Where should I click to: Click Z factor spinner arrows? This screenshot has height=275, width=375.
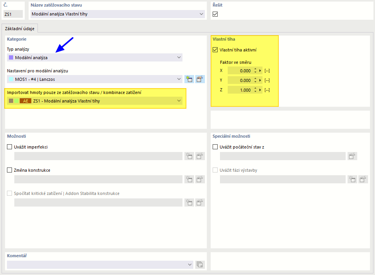click(256, 90)
